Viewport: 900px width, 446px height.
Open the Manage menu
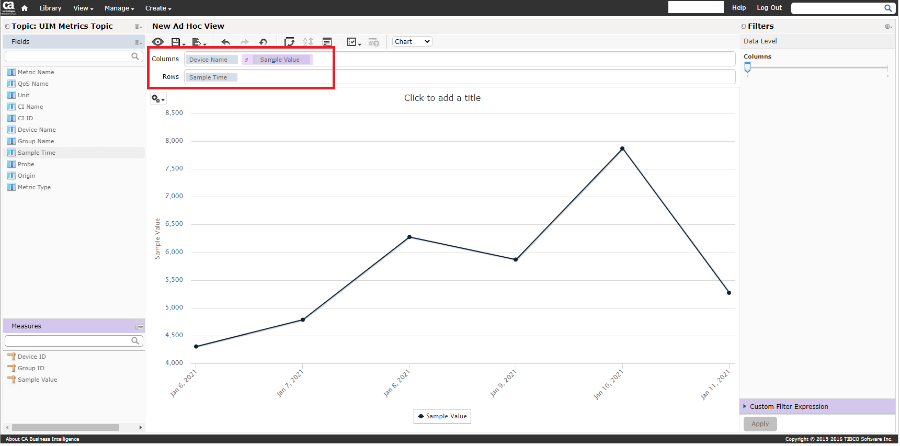point(119,8)
